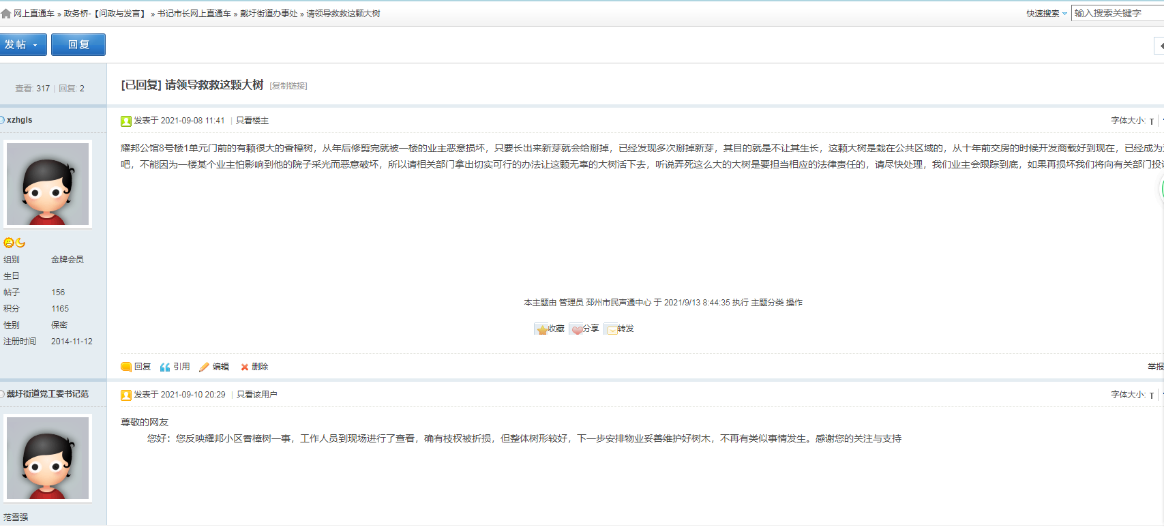
Task: Open the 发帖 new post dropdown
Action: coord(23,45)
